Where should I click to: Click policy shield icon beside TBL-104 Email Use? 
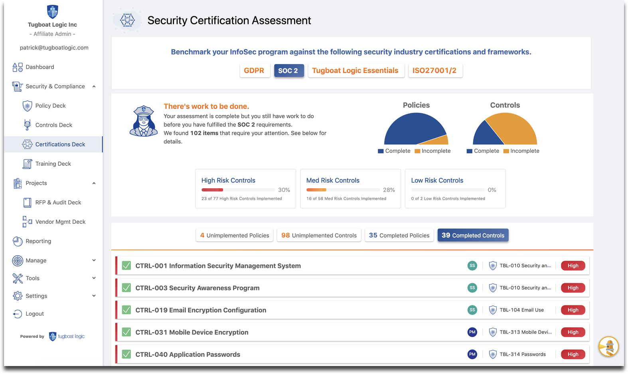(x=493, y=310)
